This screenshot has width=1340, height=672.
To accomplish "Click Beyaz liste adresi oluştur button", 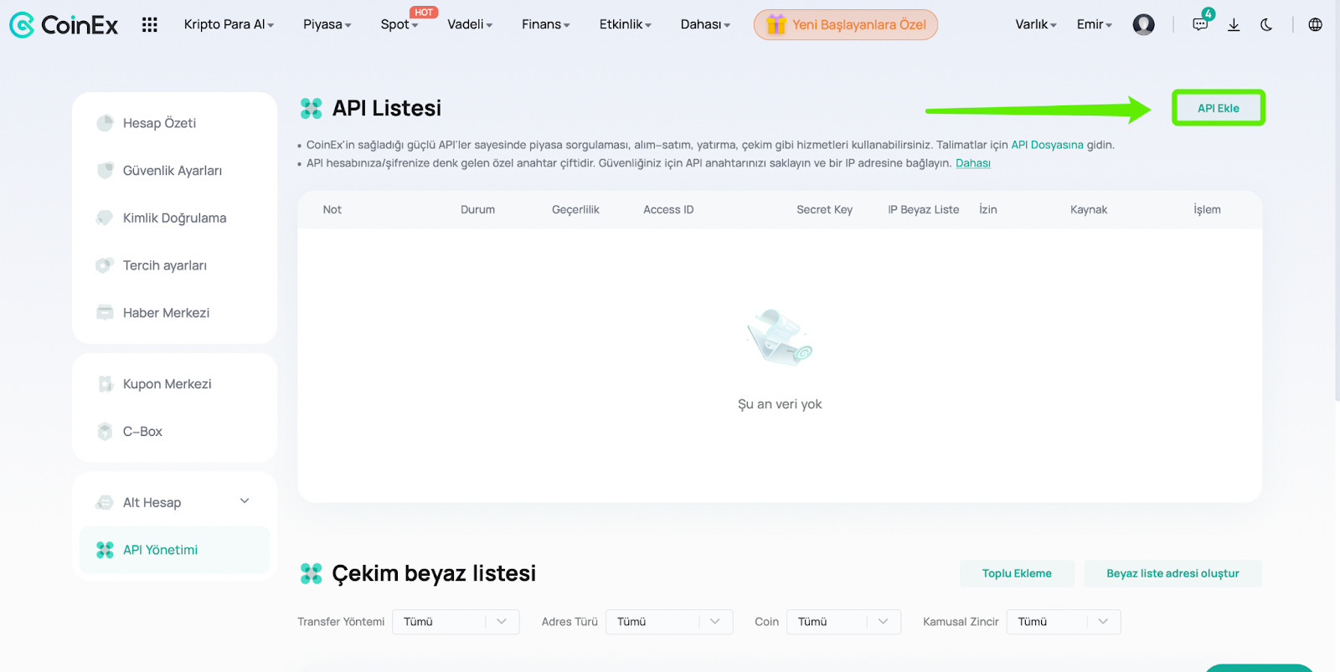I will tap(1172, 573).
